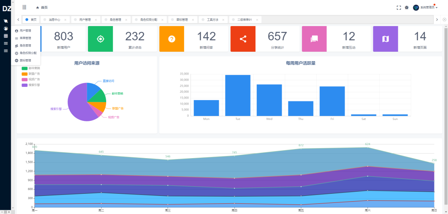448x214 pixels.
Task: Click the red share icon on 分享统计 card
Action: (243, 39)
